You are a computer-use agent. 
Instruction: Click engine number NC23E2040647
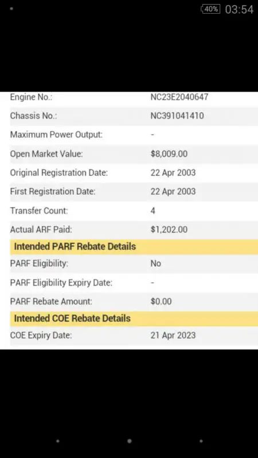coord(179,97)
